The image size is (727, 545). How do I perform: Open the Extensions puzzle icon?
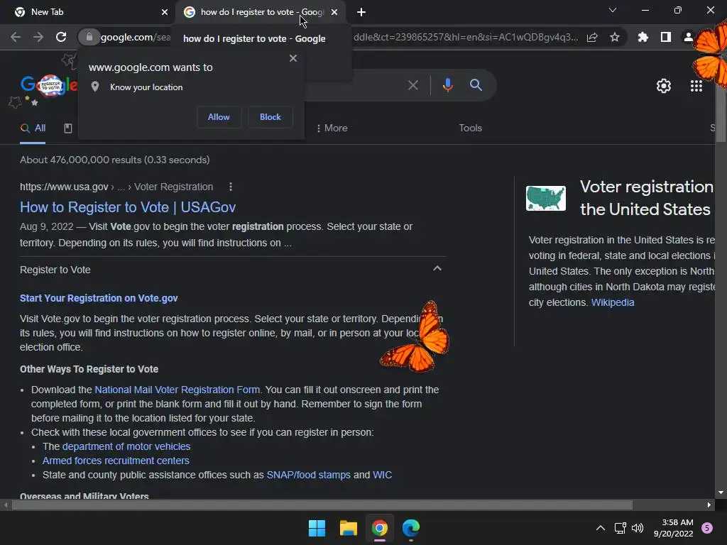(643, 37)
